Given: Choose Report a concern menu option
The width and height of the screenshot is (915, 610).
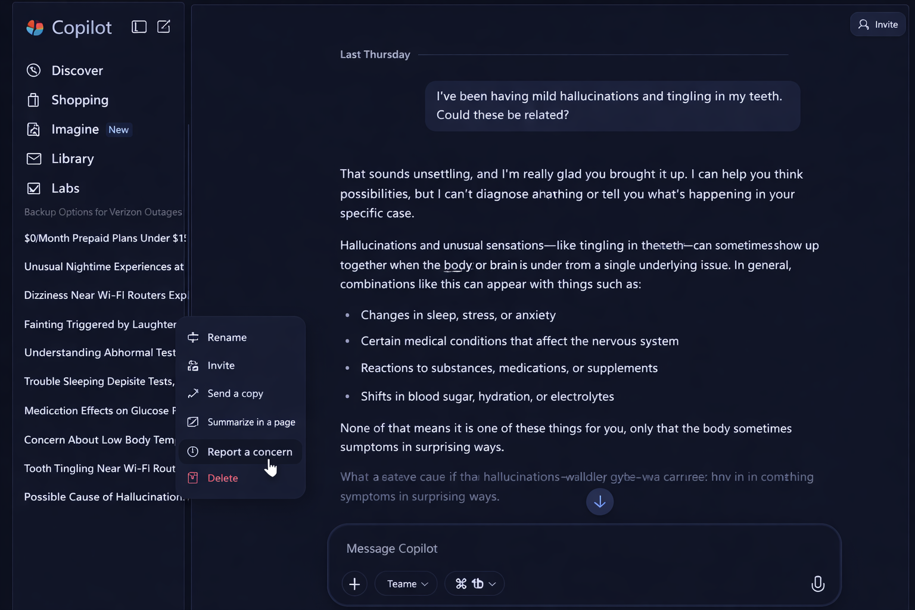Looking at the screenshot, I should tap(250, 452).
